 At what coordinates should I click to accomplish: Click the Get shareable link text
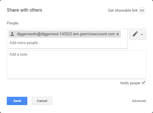tap(123, 10)
